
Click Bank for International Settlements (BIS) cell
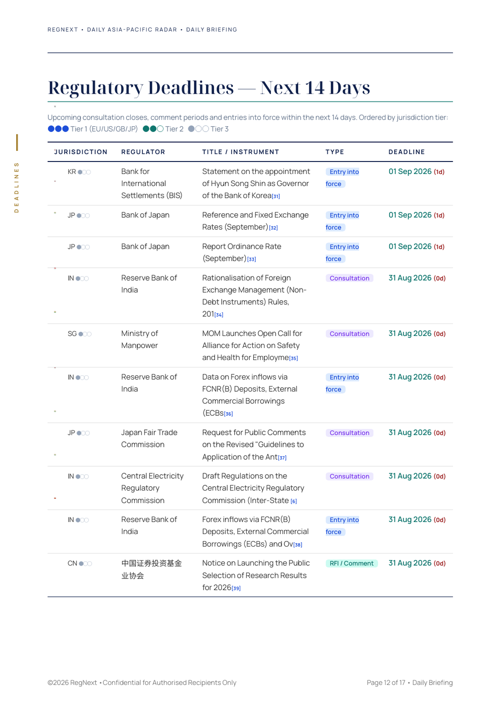pos(152,184)
